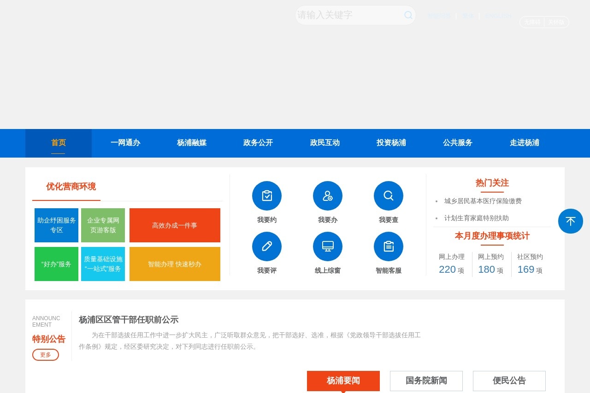The height and width of the screenshot is (393, 590).
Task: Switch to 繁体 traditional Chinese mode
Action: (469, 15)
